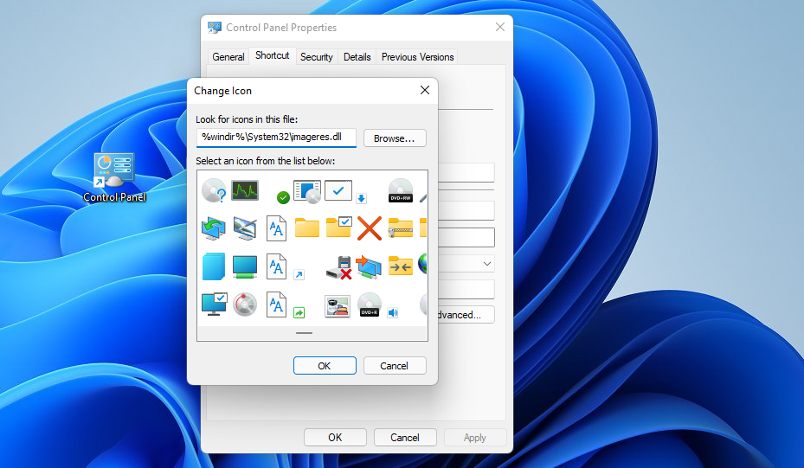Select the blue speaker volume icon

[393, 312]
